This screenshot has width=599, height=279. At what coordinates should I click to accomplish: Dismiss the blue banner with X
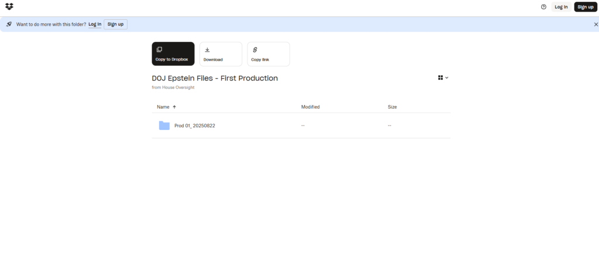coord(595,25)
